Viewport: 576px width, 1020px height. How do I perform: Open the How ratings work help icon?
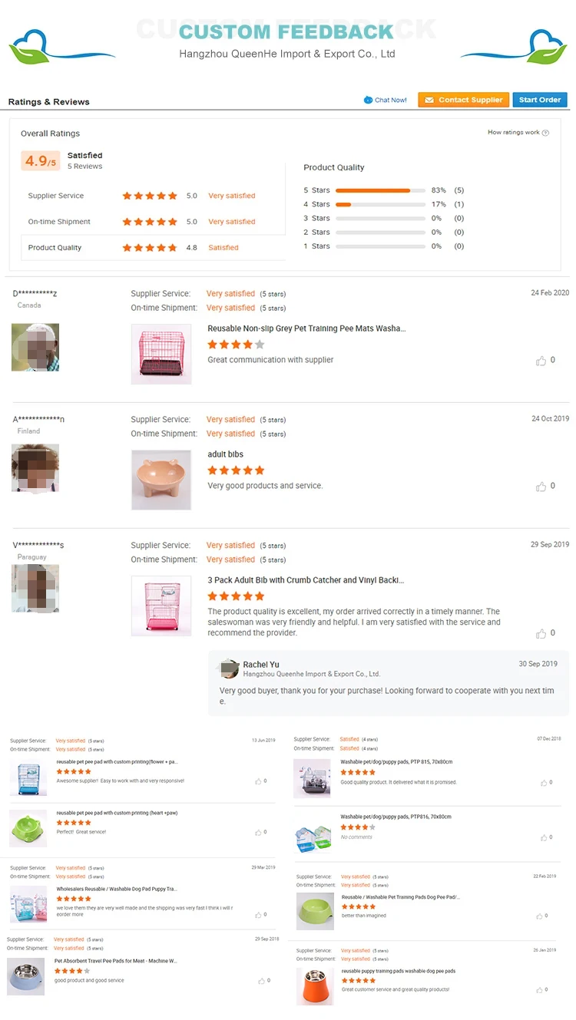pos(545,133)
